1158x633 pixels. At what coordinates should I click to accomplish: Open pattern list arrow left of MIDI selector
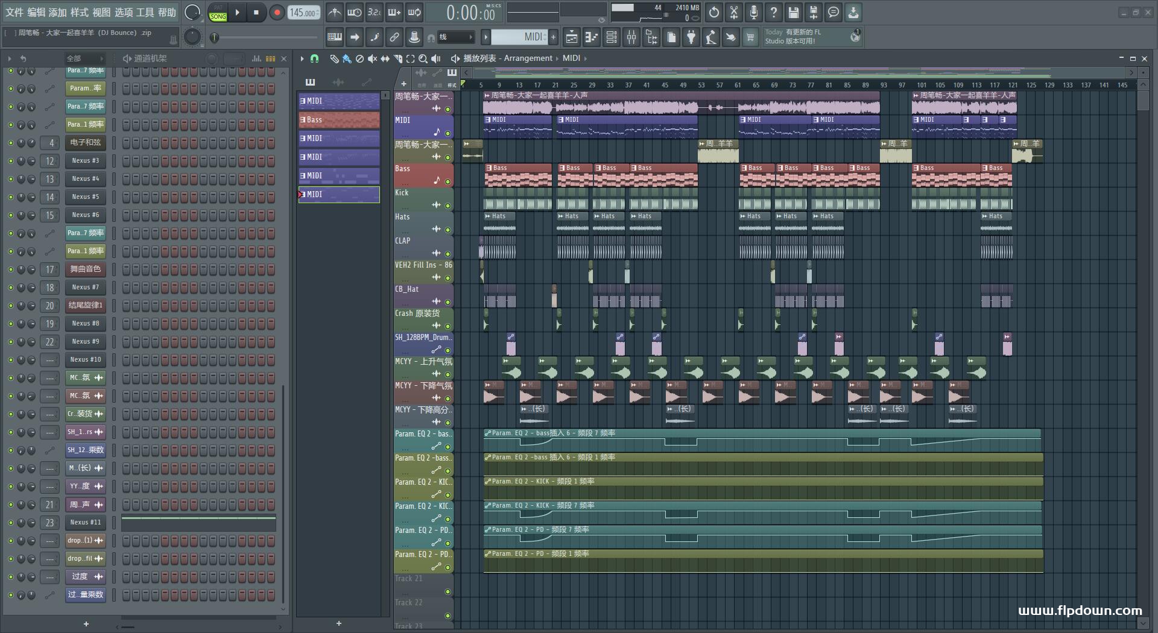pos(486,37)
